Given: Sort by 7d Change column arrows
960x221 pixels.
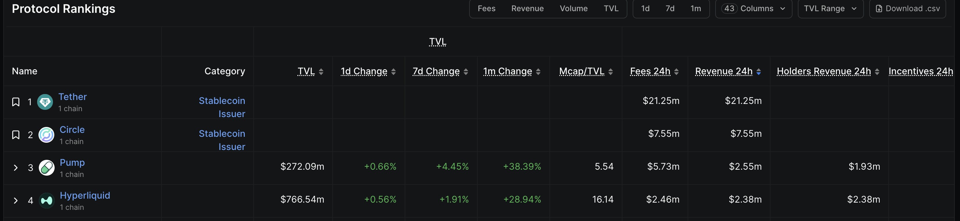Looking at the screenshot, I should tap(466, 72).
